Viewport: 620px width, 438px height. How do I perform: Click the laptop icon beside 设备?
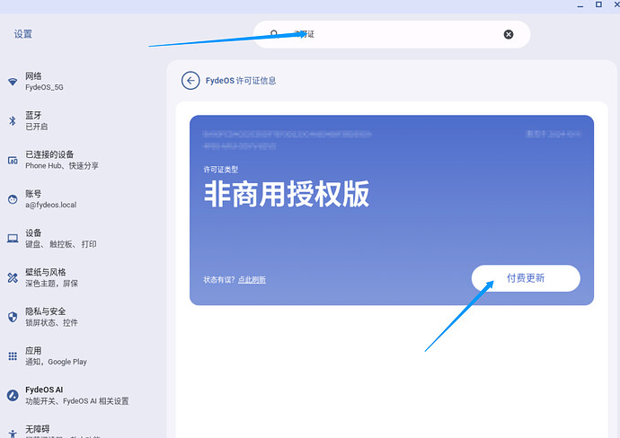tap(13, 239)
